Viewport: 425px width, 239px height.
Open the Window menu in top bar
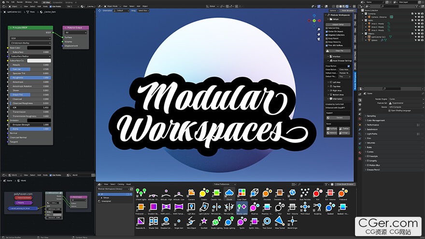[x=28, y=2]
